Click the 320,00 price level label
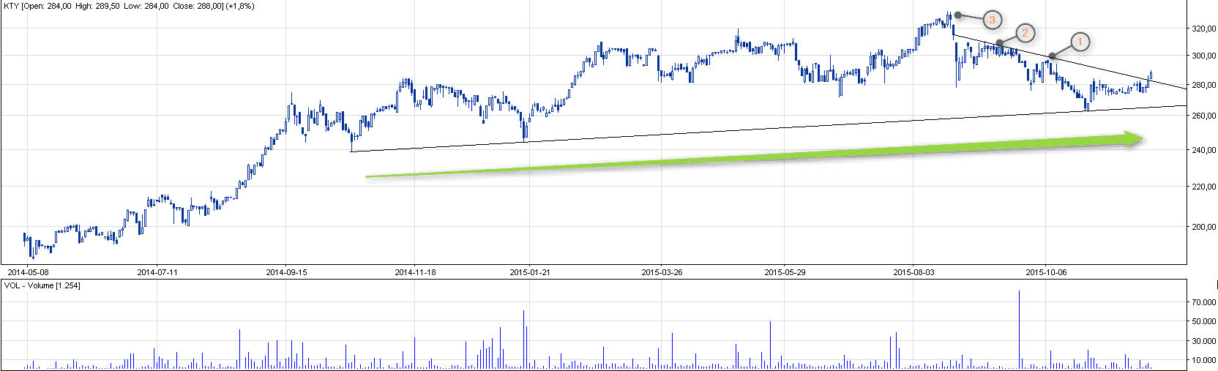Viewport: 1218px width, 371px height. click(x=1203, y=29)
